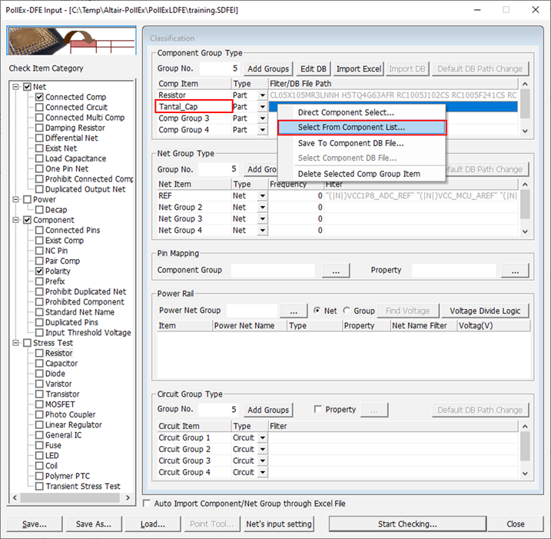Click browse button next to Component Group field
Viewport: 551px width, 539px height.
(335, 271)
